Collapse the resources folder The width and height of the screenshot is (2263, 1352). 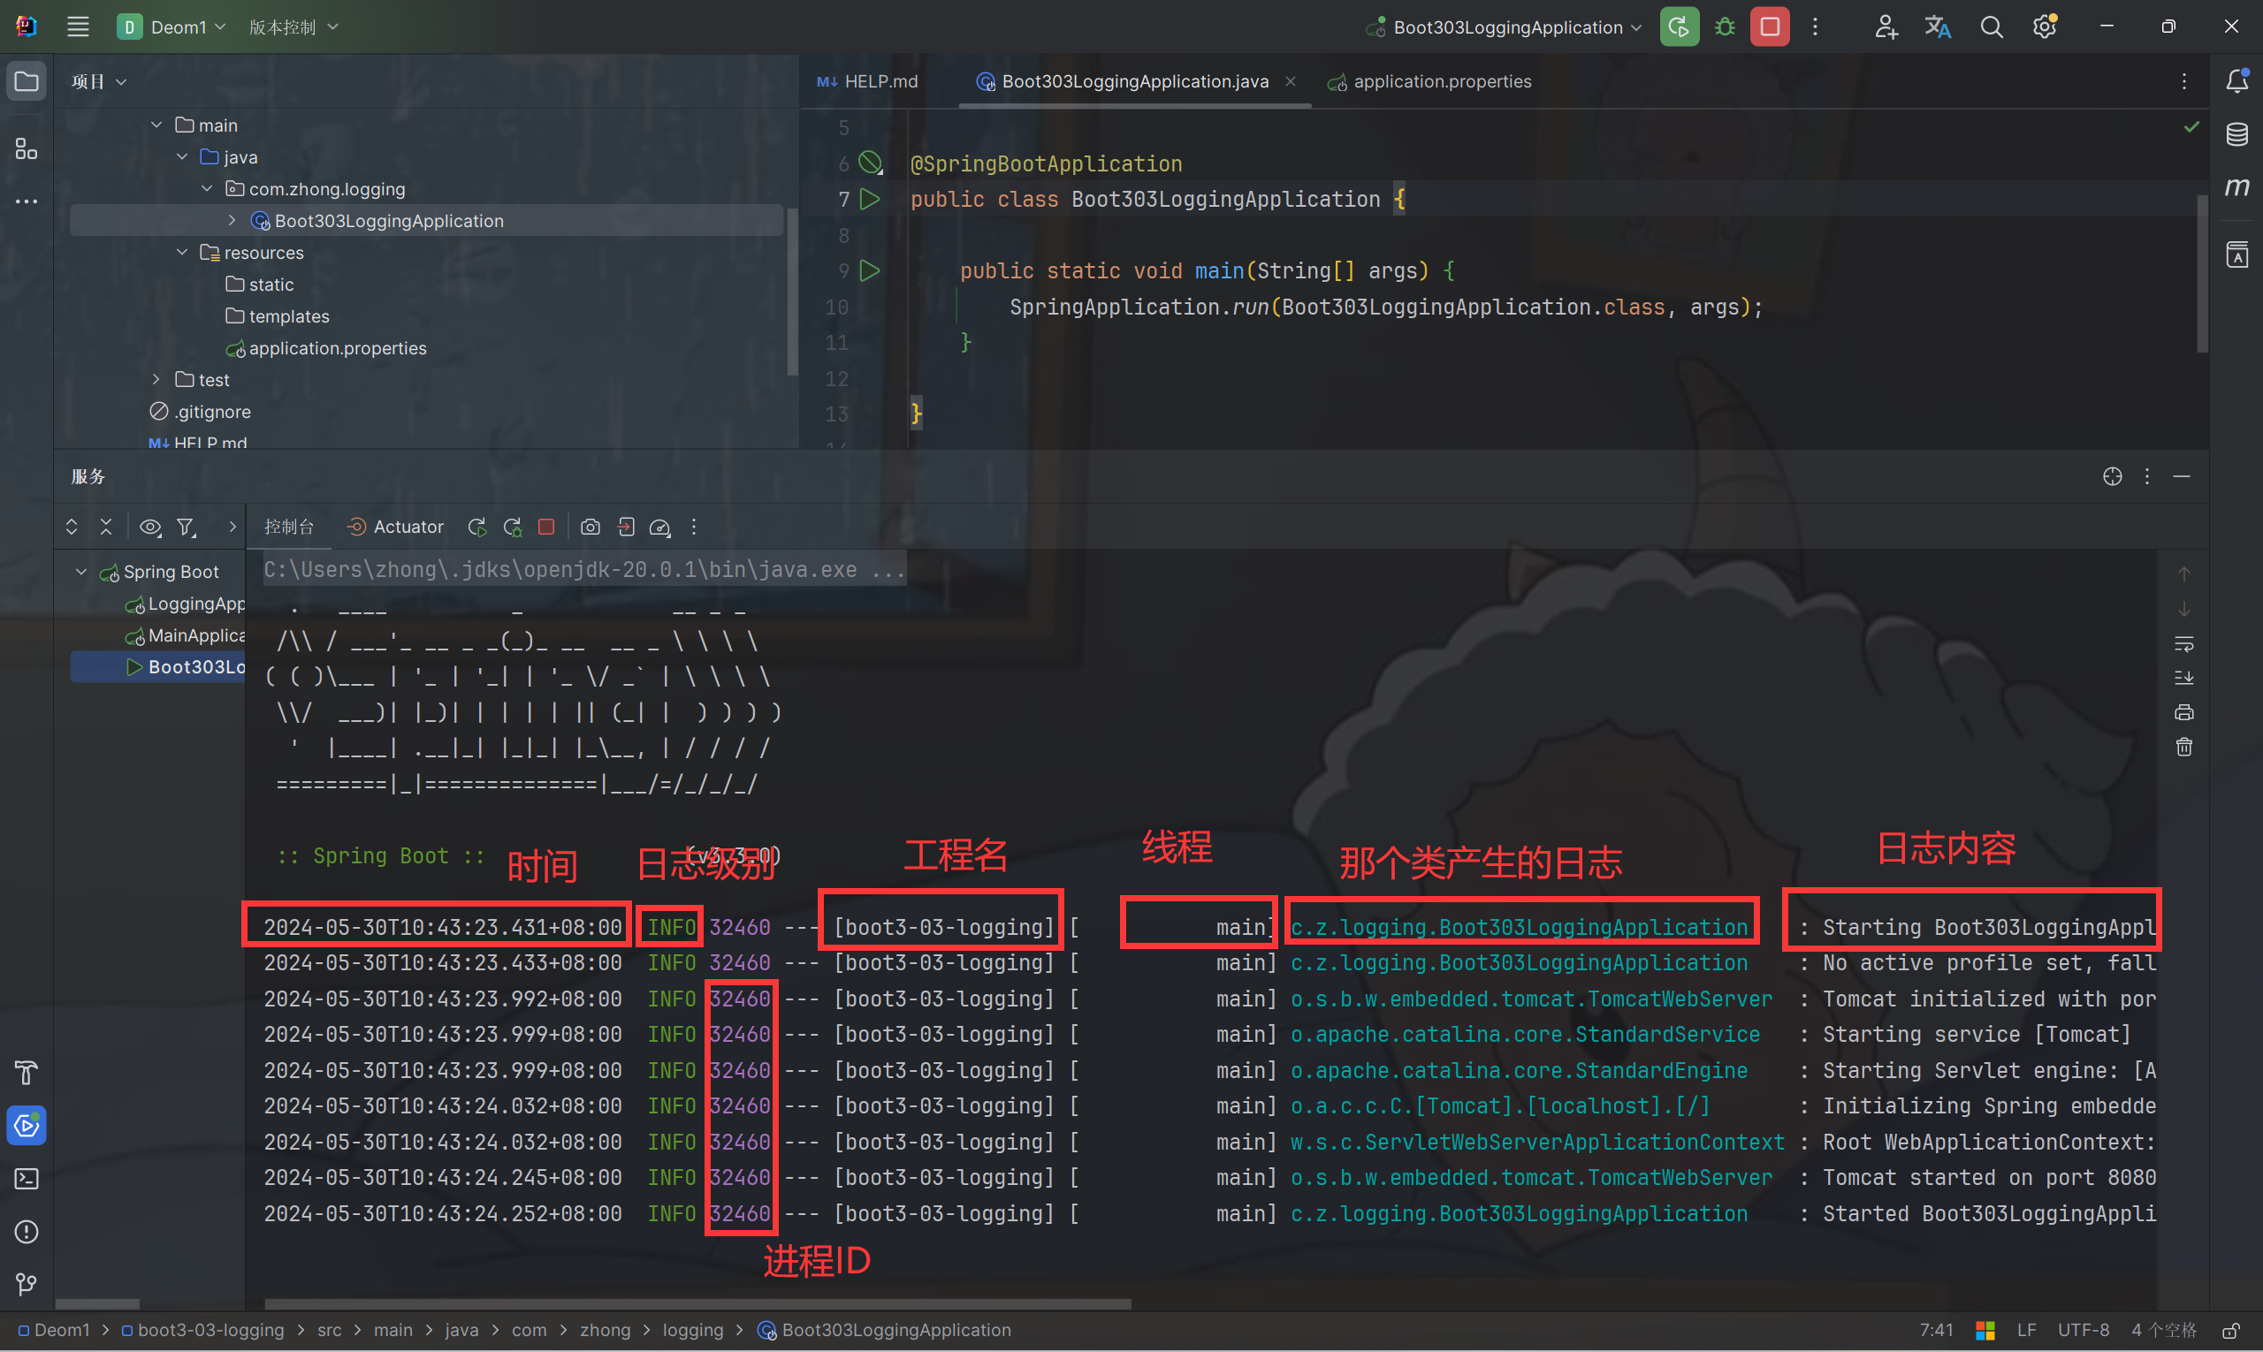click(x=182, y=253)
